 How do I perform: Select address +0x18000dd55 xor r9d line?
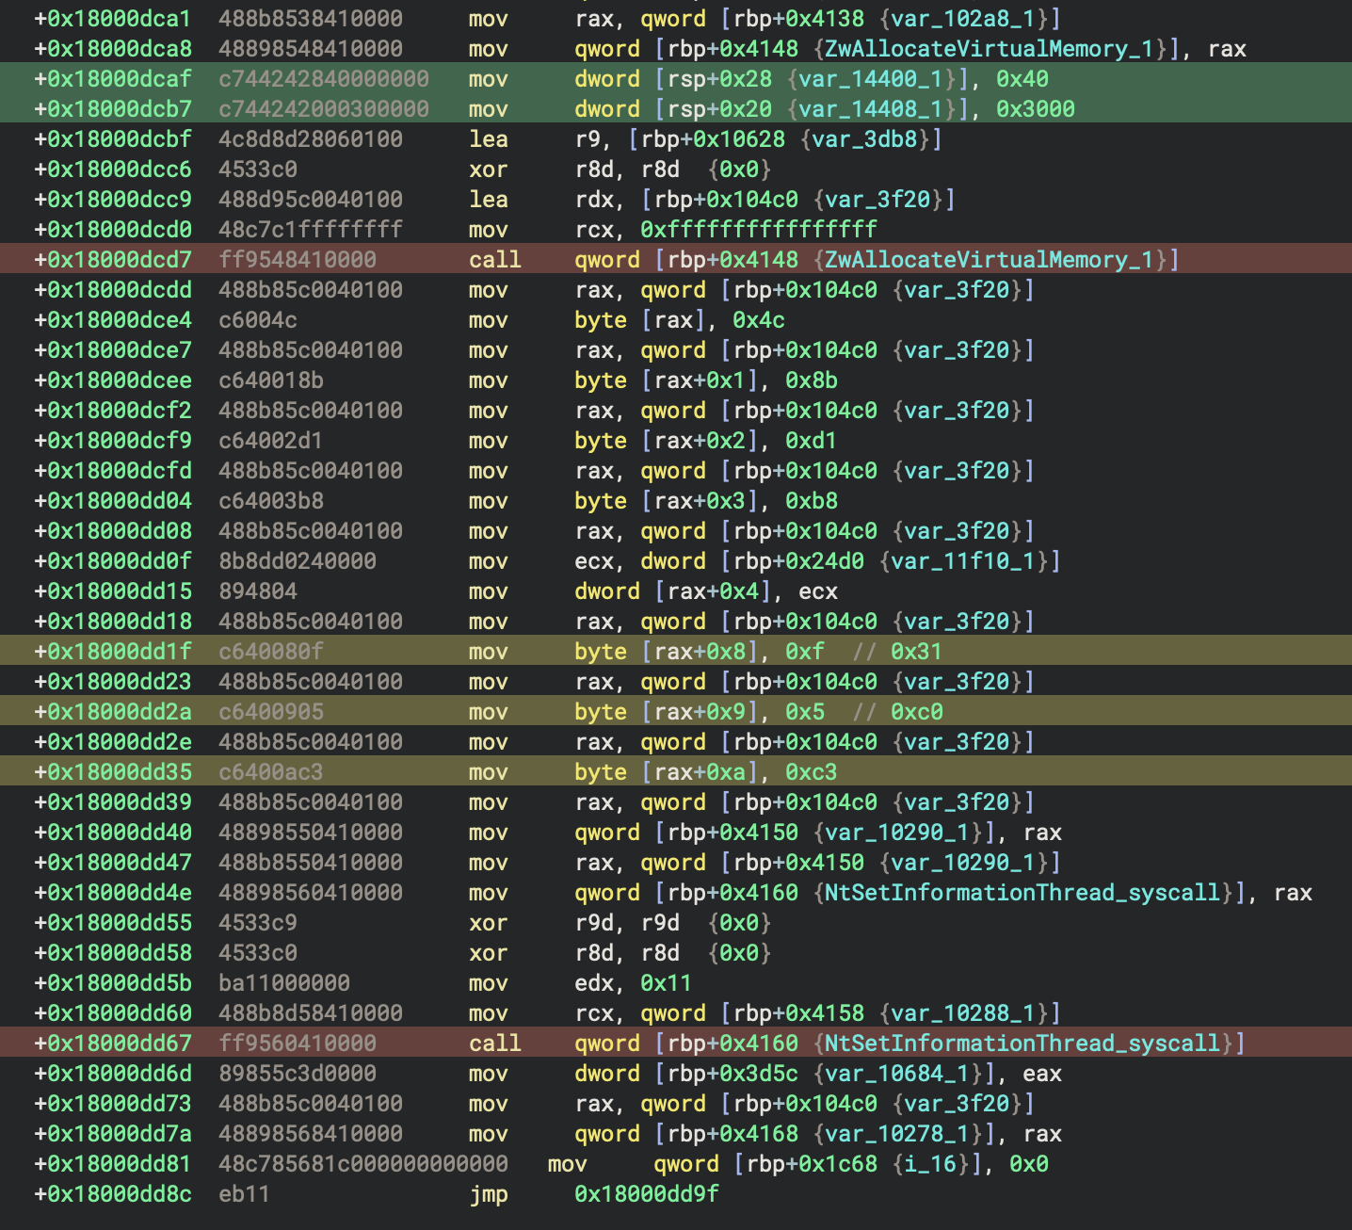(x=113, y=923)
